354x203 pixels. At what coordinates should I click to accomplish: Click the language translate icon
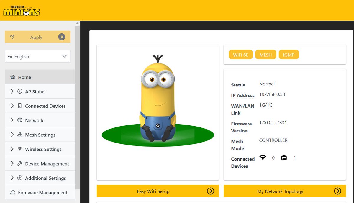pos(10,56)
